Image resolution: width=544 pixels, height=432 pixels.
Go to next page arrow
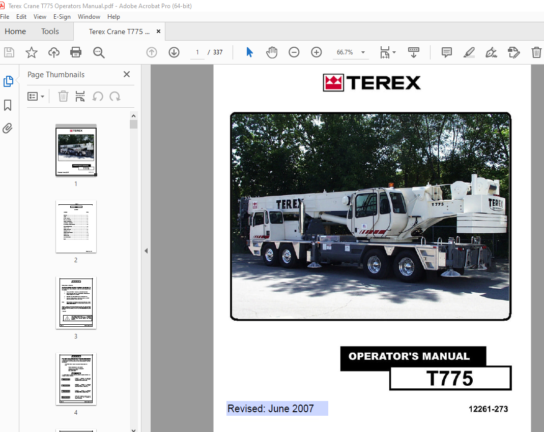click(174, 52)
